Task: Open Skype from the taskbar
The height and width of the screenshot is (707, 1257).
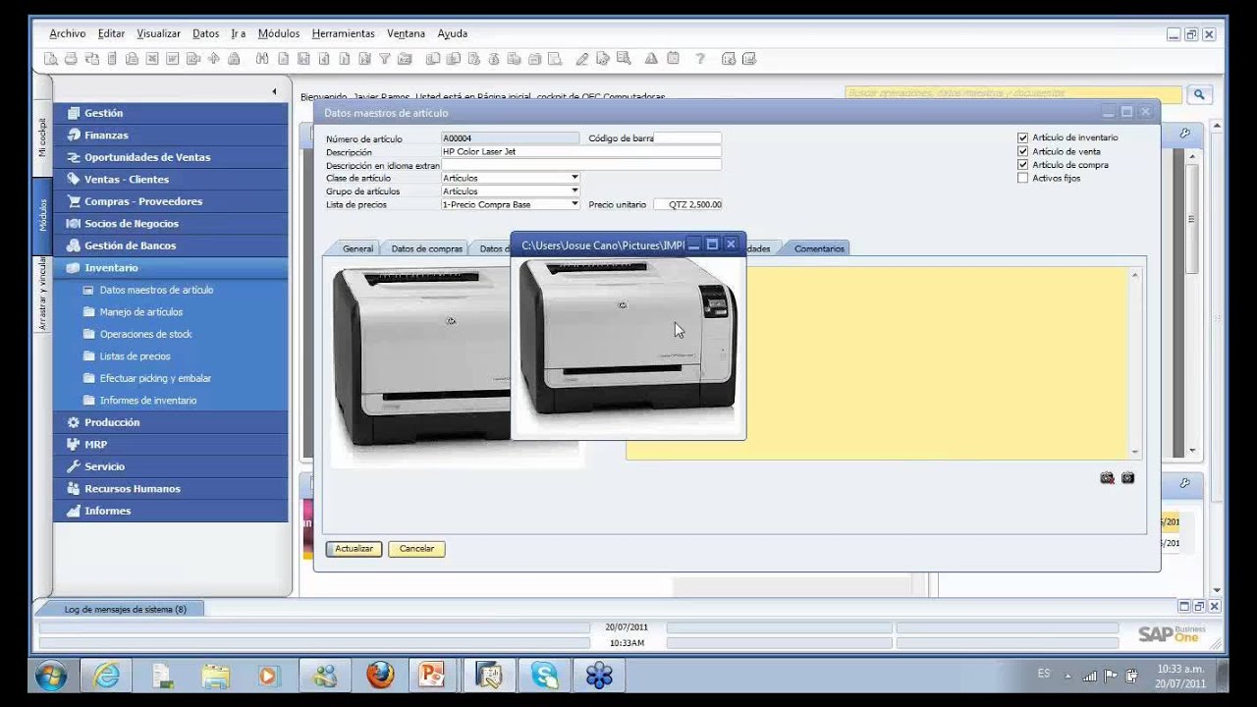Action: (544, 676)
